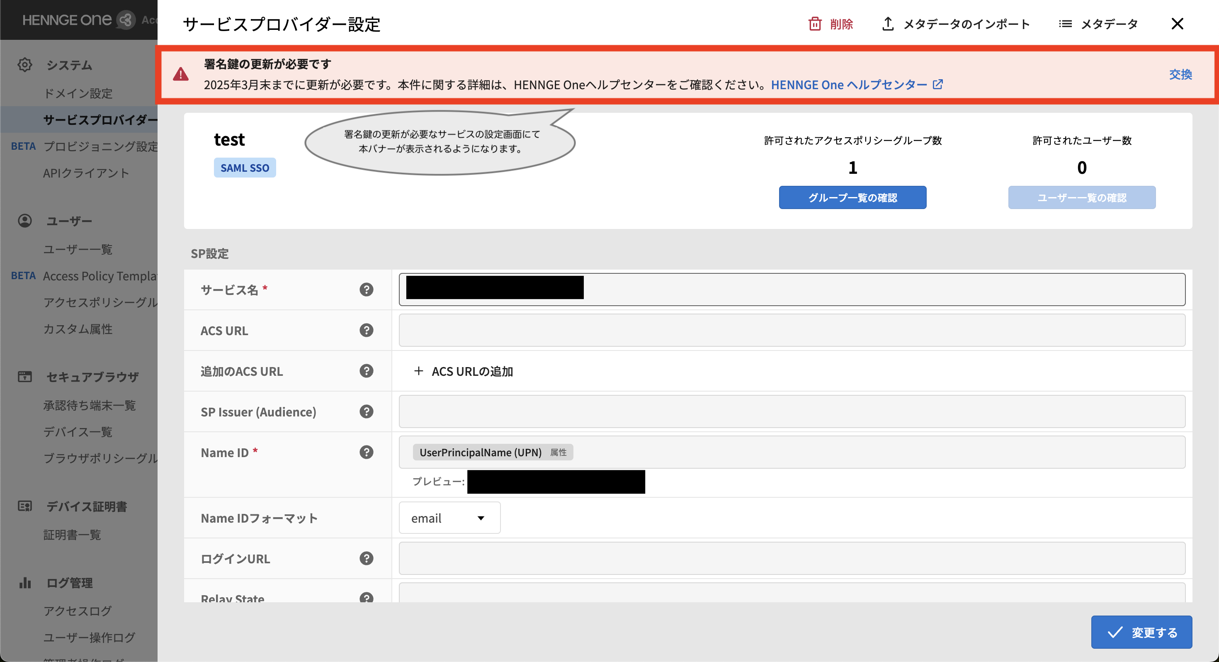Click the ログインURL input field
The width and height of the screenshot is (1219, 662).
(x=792, y=558)
